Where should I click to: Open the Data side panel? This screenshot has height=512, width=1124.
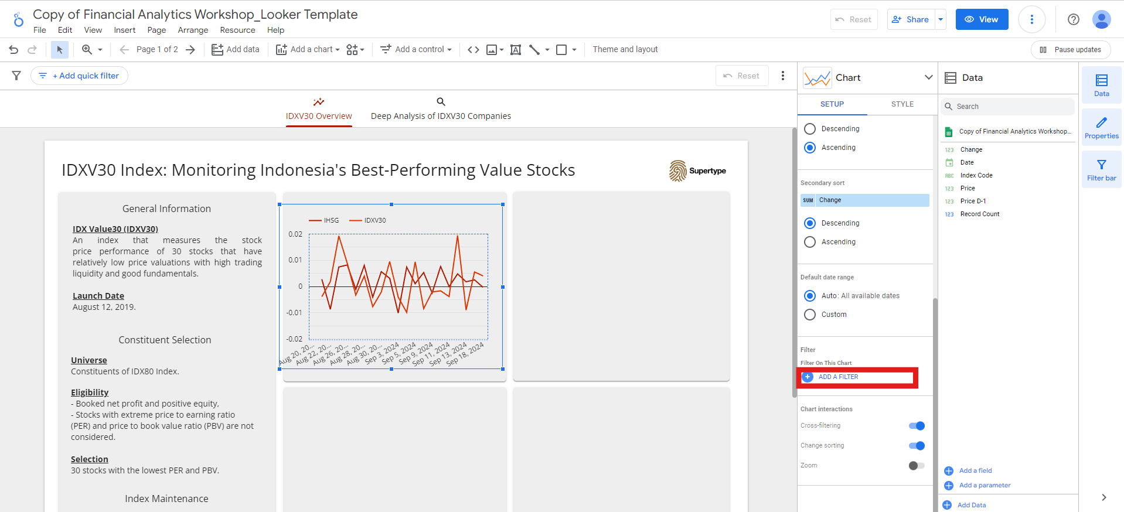click(x=1102, y=85)
